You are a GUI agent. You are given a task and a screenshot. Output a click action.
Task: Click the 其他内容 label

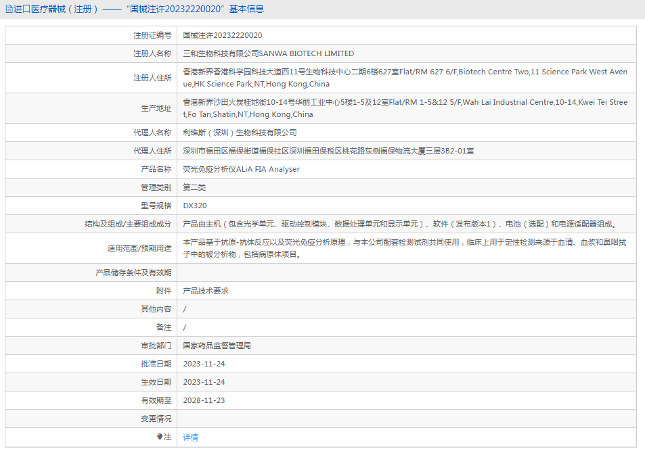(156, 309)
